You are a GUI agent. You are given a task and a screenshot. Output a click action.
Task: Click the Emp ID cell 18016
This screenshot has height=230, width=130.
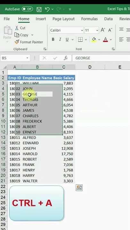click(x=15, y=165)
